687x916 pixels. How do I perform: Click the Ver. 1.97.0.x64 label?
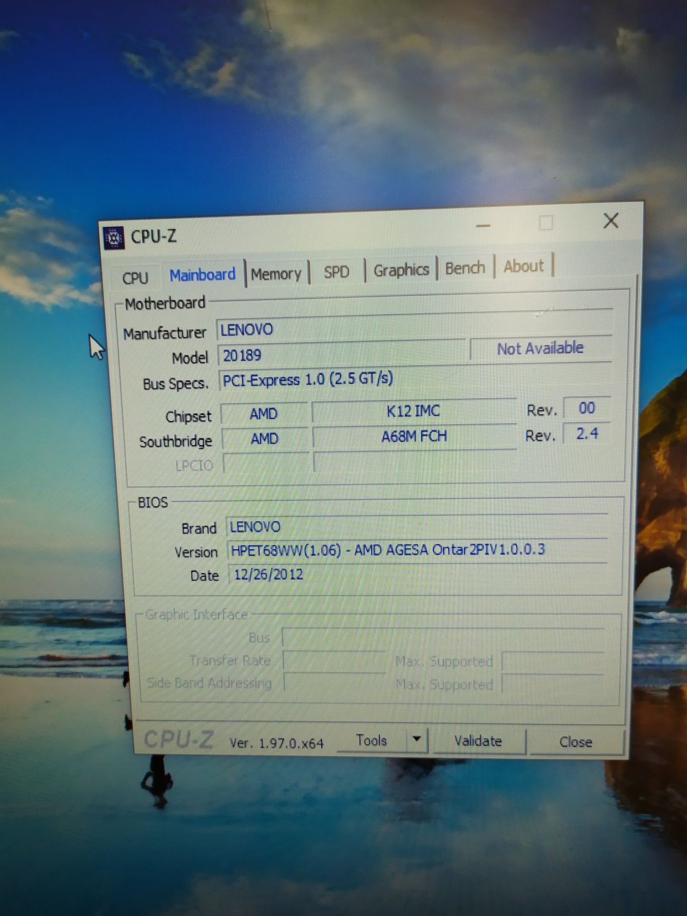tap(277, 743)
